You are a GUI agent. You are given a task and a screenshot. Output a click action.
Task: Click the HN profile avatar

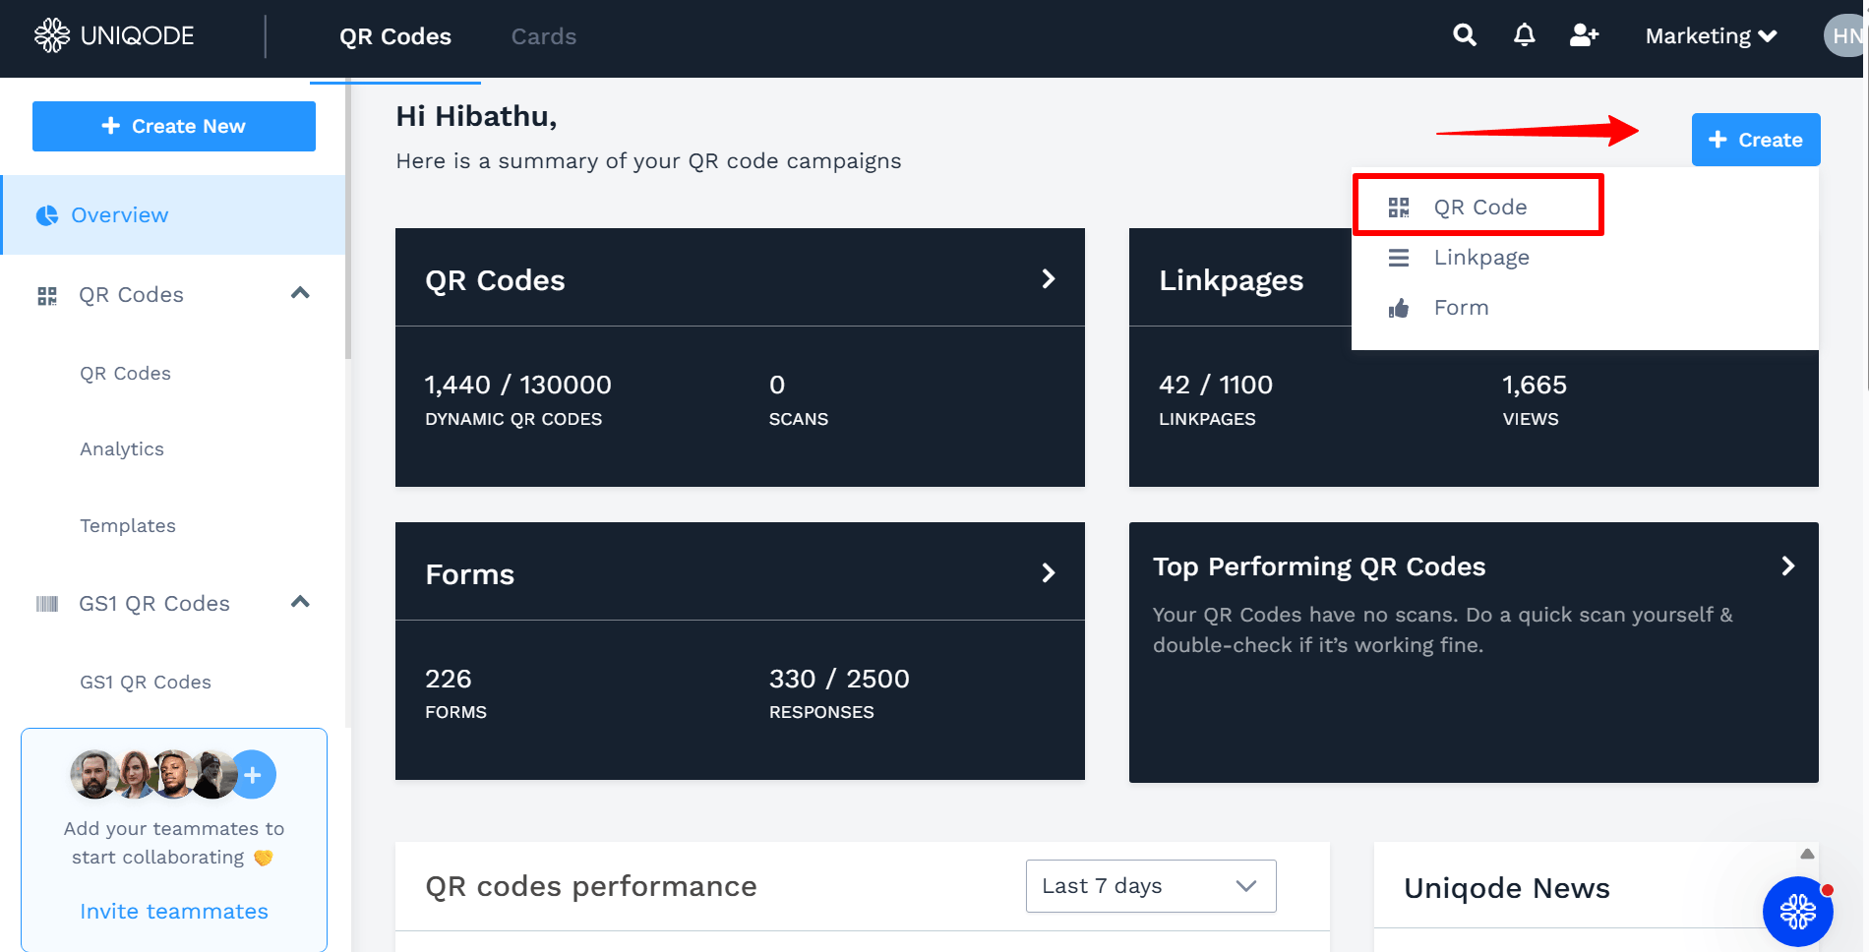point(1846,36)
